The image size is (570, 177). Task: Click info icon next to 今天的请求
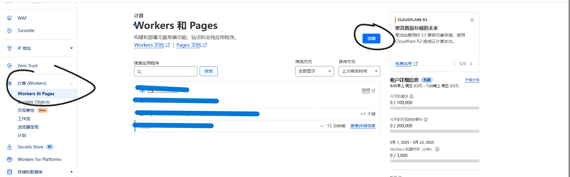coord(411,96)
